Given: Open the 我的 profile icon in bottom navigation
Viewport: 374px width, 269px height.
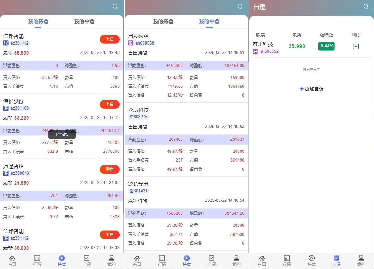Looking at the screenshot, I should [x=112, y=260].
